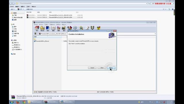Click the Explorer help question mark icon
Screen dimensions: 184x104
click(172, 9)
